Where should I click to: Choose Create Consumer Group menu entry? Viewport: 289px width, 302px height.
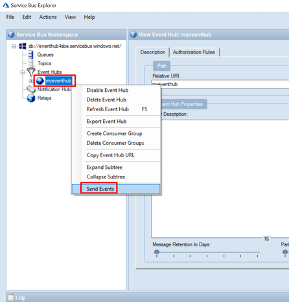[x=116, y=133]
